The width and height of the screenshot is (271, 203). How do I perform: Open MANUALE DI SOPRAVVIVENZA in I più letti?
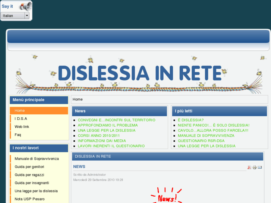pyautogui.click(x=206, y=136)
